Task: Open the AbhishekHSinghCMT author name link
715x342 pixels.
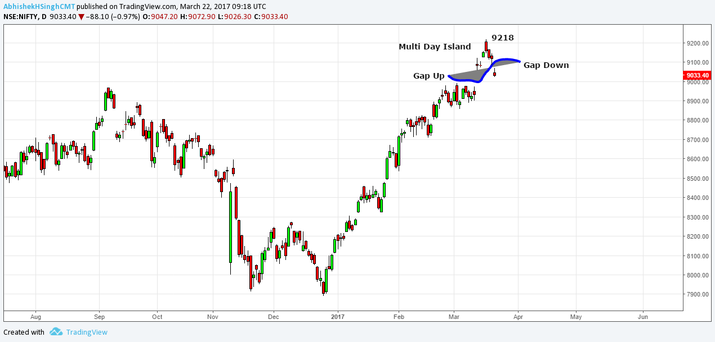Action: coord(39,6)
